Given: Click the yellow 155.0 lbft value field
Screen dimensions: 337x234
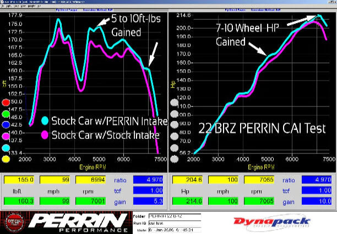Looking at the screenshot, I should pyautogui.click(x=19, y=179).
